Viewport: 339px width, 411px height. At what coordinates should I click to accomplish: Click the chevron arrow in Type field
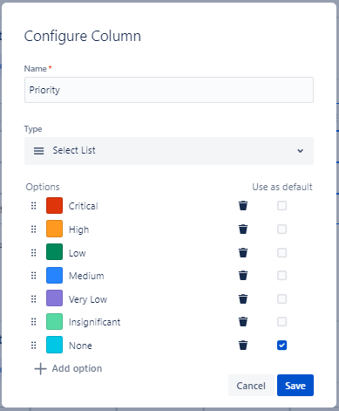click(300, 151)
